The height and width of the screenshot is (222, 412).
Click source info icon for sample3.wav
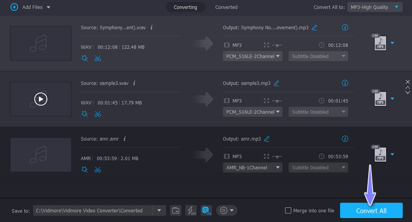click(134, 83)
